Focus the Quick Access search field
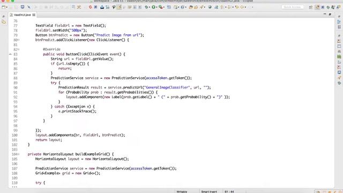The image size is (343, 193). point(293,7)
